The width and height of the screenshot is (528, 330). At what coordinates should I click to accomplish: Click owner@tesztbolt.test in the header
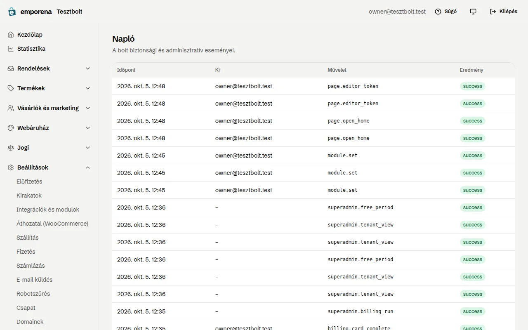pyautogui.click(x=397, y=12)
